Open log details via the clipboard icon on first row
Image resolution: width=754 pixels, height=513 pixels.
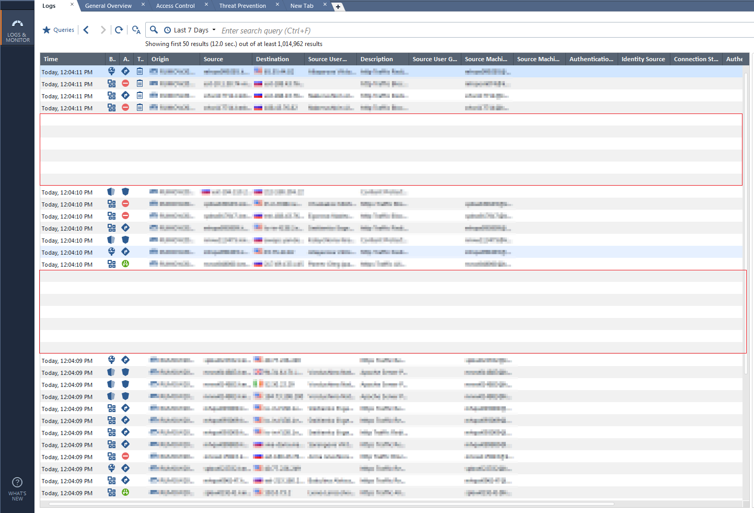(x=138, y=72)
